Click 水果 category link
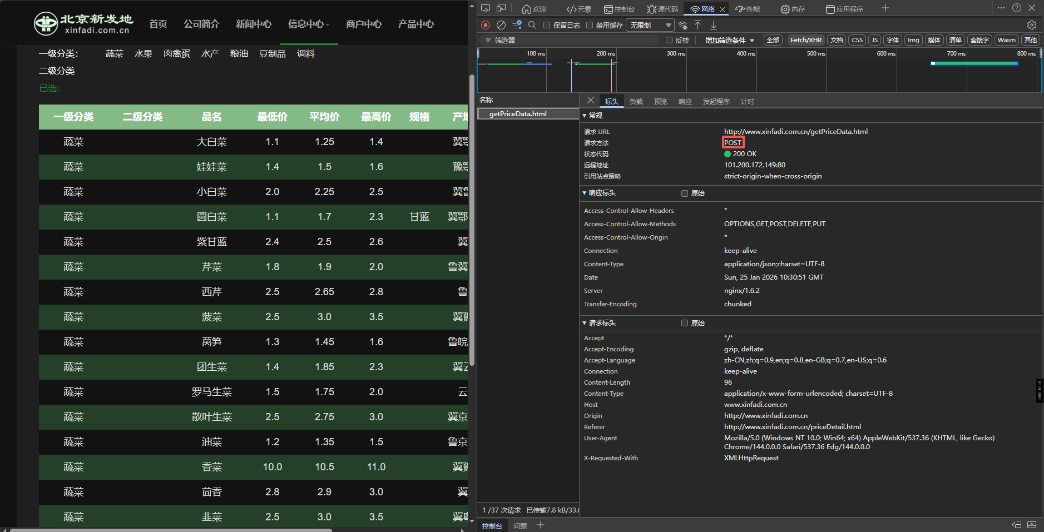The height and width of the screenshot is (532, 1044). 144,53
